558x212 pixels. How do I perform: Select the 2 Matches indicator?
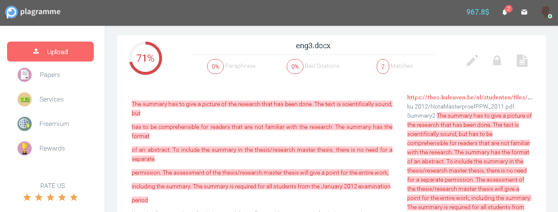[383, 66]
